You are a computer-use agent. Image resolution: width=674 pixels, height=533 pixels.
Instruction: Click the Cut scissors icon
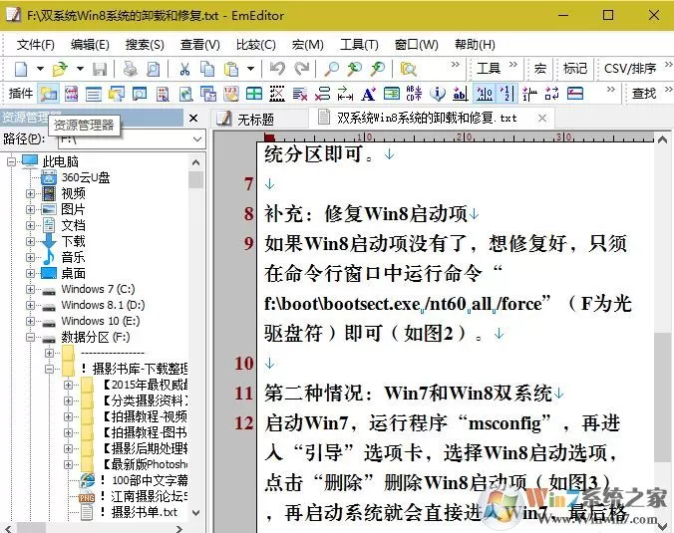pyautogui.click(x=184, y=69)
